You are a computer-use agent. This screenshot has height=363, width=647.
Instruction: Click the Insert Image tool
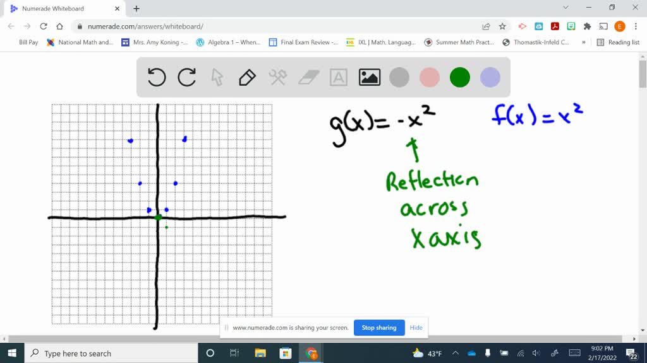coord(369,77)
